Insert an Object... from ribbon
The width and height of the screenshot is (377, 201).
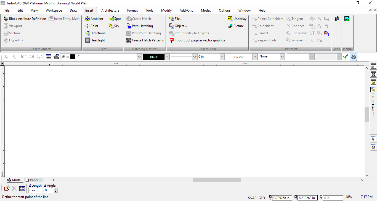pyautogui.click(x=178, y=26)
